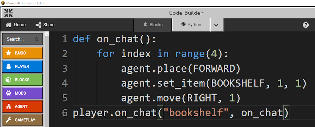Click the magnifying glass search icon
315x127 pixels.
click(37, 40)
